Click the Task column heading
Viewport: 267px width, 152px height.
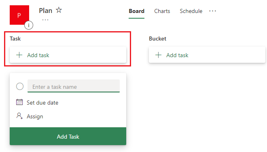point(15,39)
